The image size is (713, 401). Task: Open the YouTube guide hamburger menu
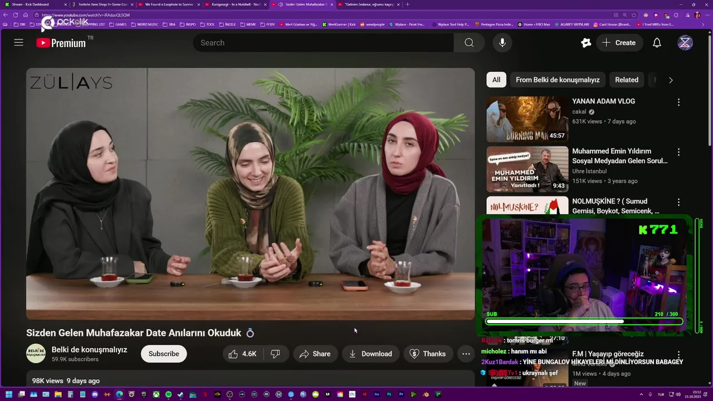click(x=18, y=43)
